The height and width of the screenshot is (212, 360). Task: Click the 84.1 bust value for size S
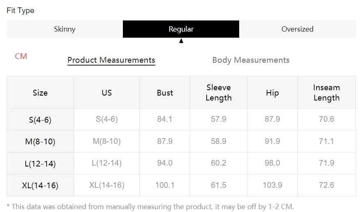click(x=165, y=119)
